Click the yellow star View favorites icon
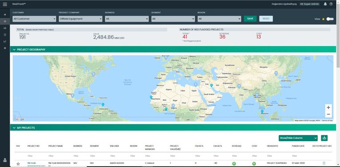 coord(323,19)
